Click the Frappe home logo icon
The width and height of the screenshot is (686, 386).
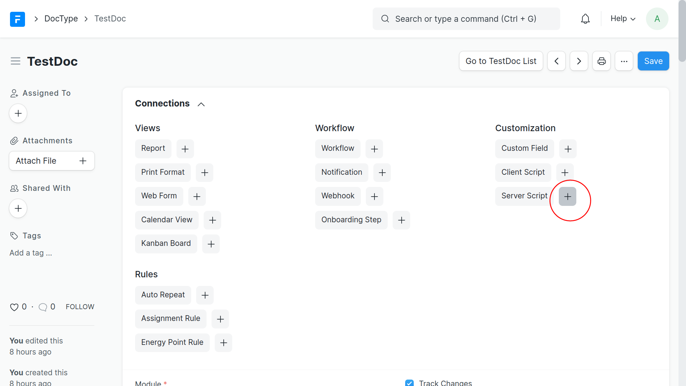(x=17, y=19)
